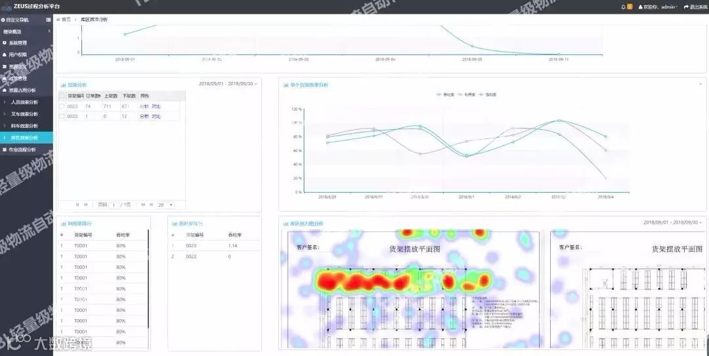Image resolution: width=709 pixels, height=356 pixels.
Task: Click the 利用率排行 table vertical scrollbar
Action: pyautogui.click(x=148, y=279)
